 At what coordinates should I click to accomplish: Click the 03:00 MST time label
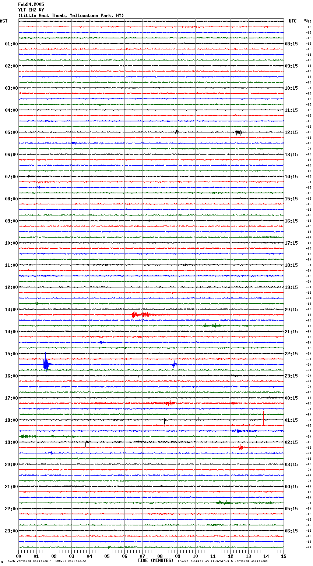[x=11, y=88]
